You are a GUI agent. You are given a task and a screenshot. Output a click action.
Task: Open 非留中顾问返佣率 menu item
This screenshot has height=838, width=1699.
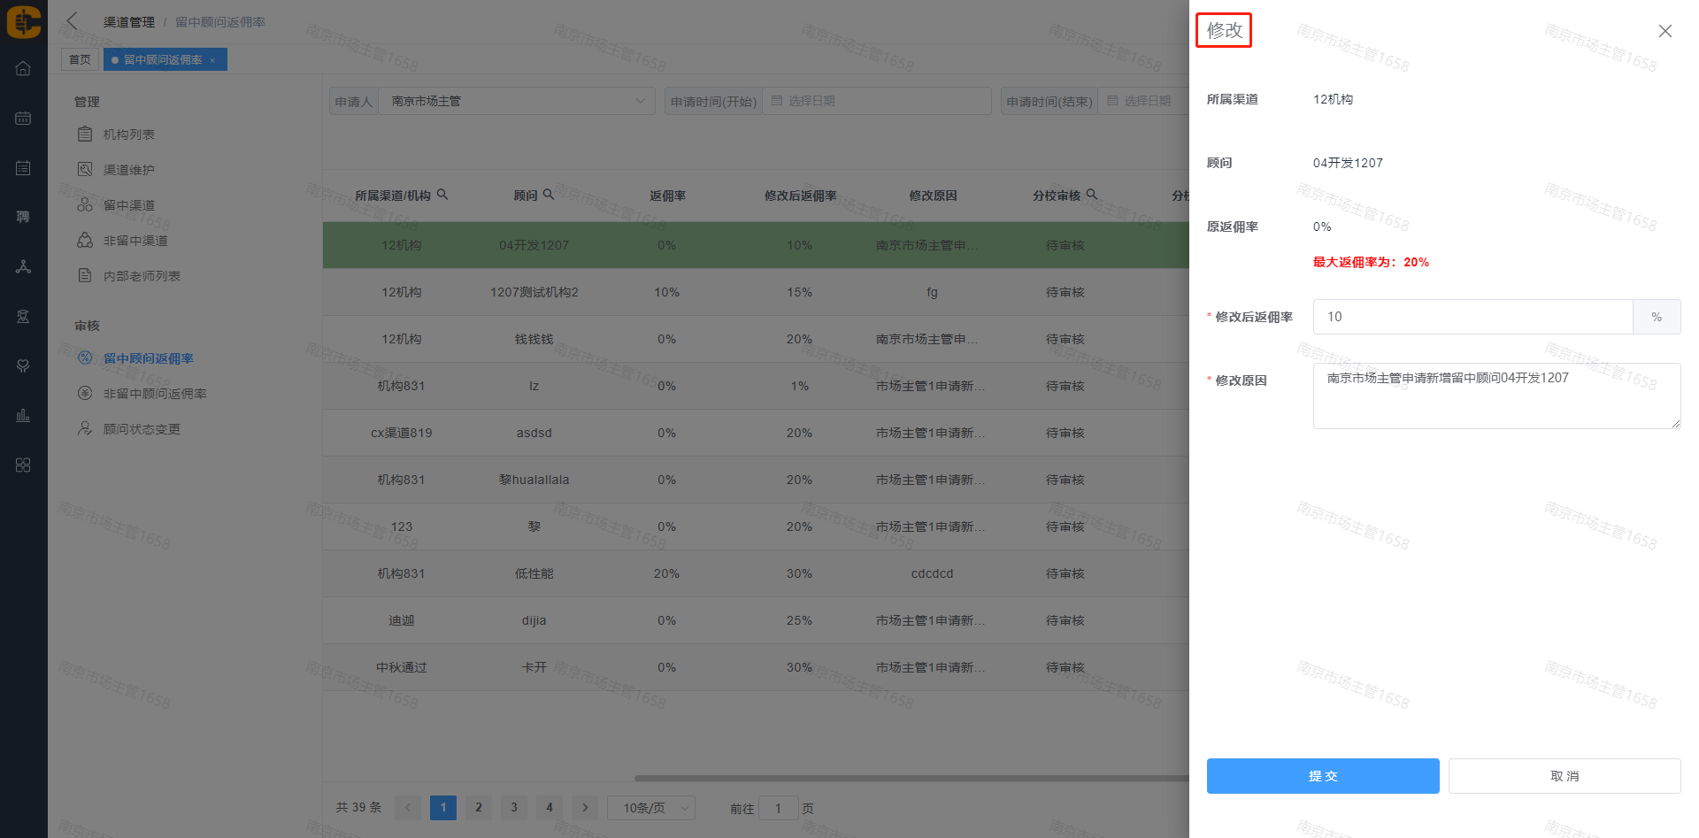pos(155,394)
